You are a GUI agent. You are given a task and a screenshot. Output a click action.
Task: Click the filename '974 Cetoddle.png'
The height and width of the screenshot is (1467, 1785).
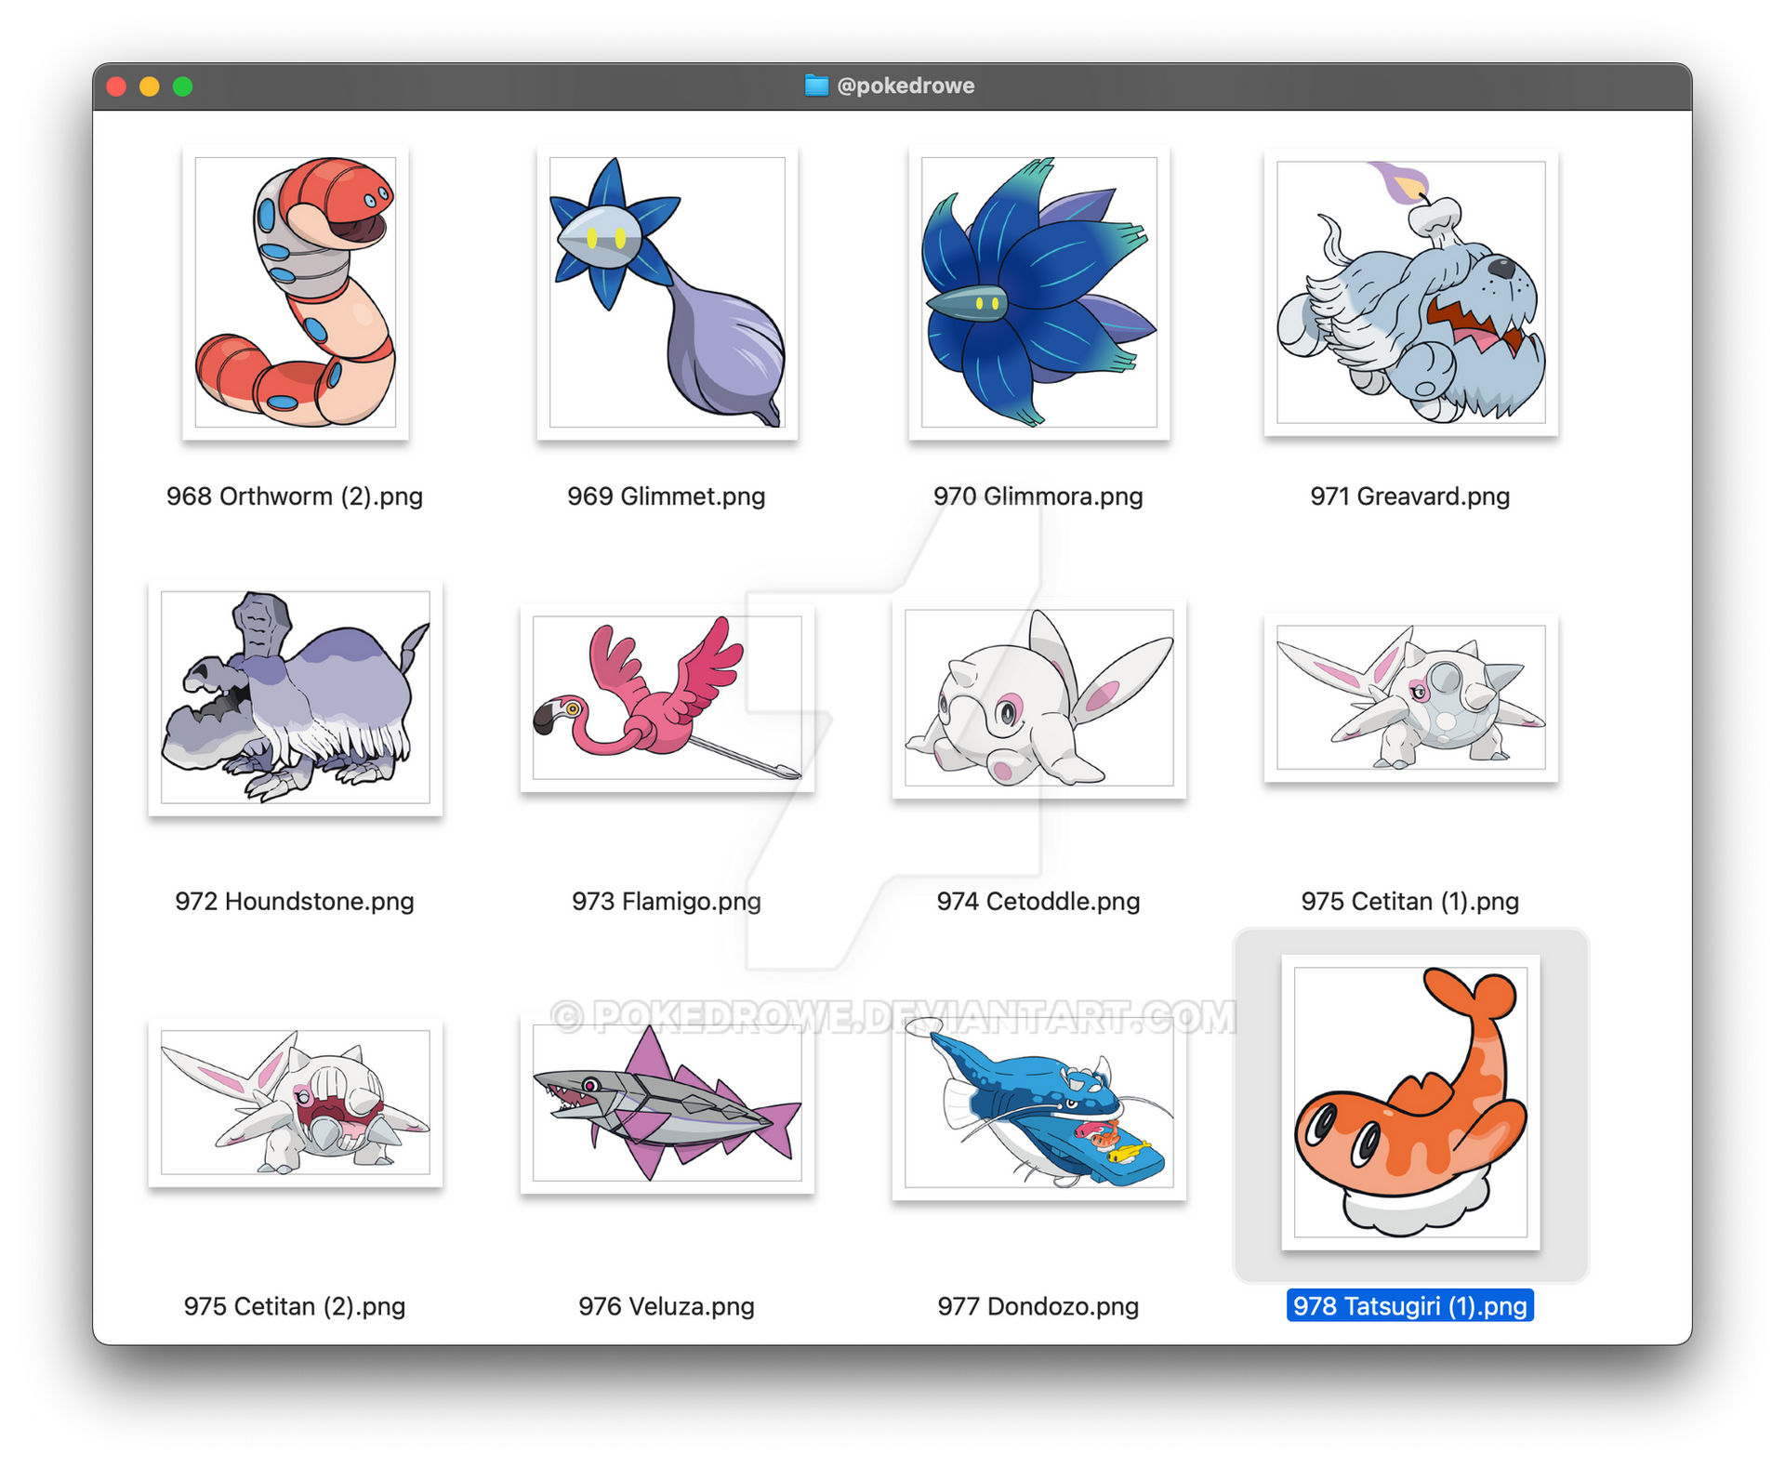tap(1038, 902)
